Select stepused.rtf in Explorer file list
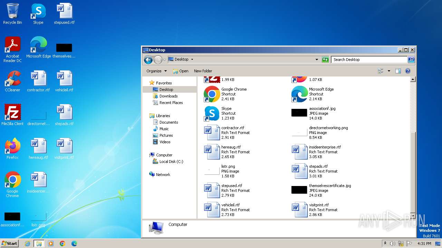Viewport: 442px width, 248px height. pyautogui.click(x=227, y=190)
